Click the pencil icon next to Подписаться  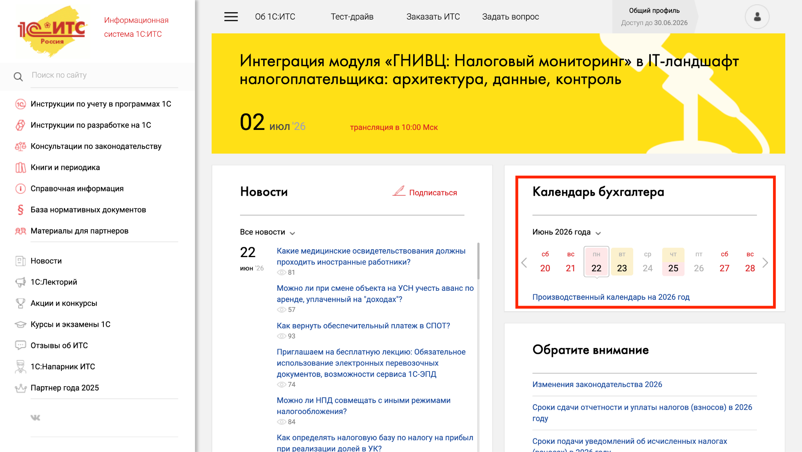(x=399, y=191)
